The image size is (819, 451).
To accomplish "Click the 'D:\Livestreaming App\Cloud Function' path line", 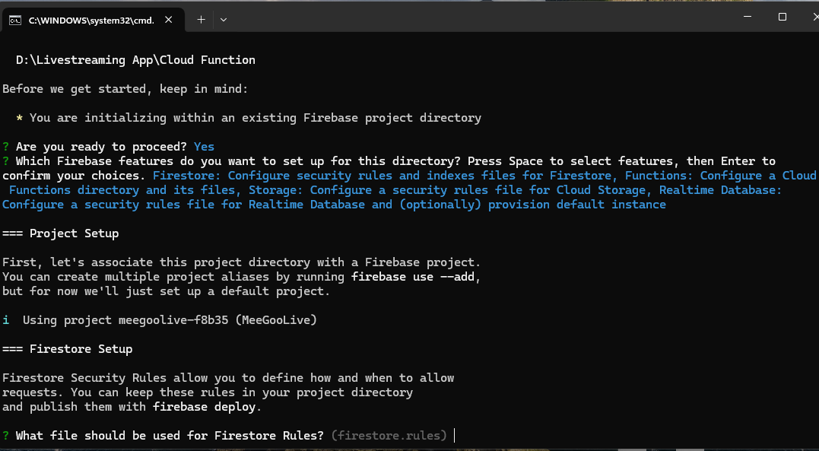I will click(x=135, y=60).
